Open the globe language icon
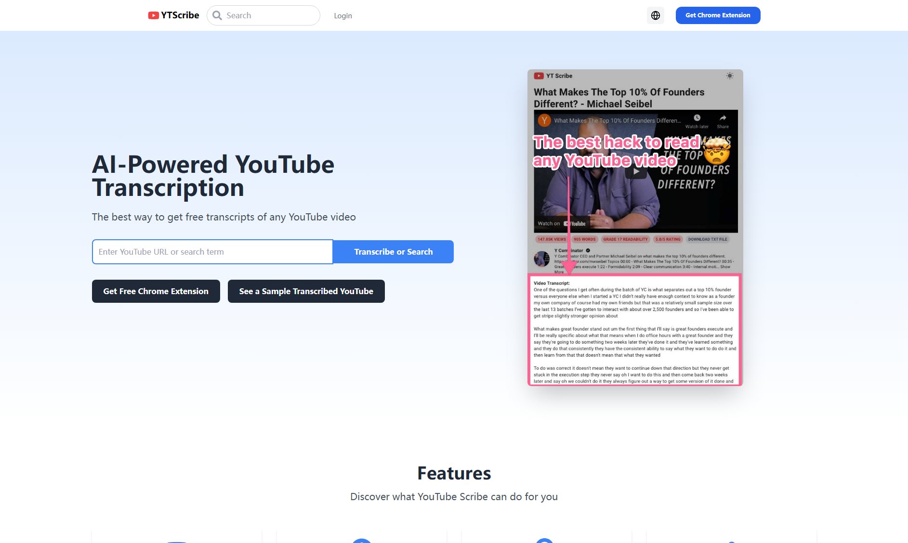908x543 pixels. click(656, 15)
